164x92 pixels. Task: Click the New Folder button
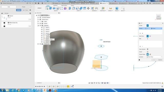click(x=25, y=10)
